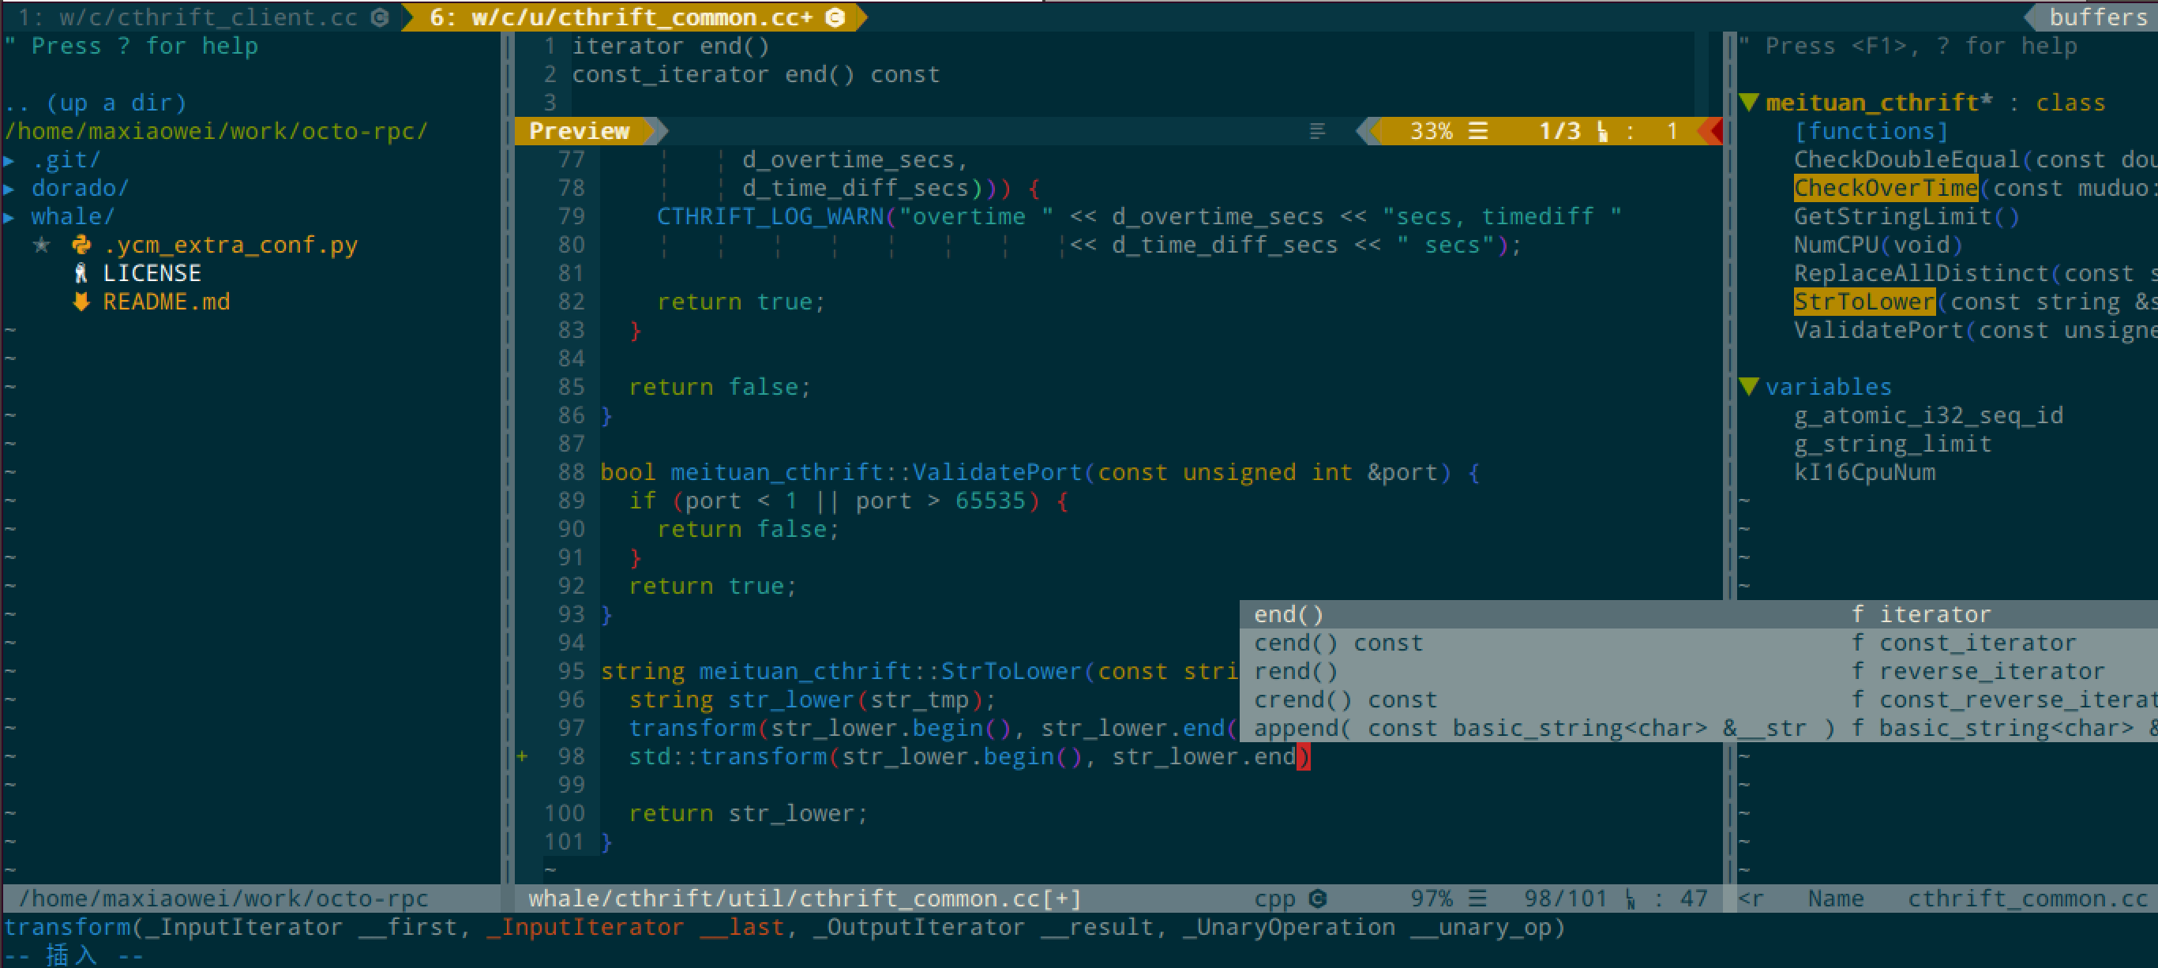The image size is (2158, 968).
Task: Click the markdown icon beside README.md
Action: pyautogui.click(x=81, y=302)
